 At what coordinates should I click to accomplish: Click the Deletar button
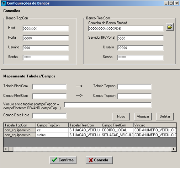pos(165,116)
